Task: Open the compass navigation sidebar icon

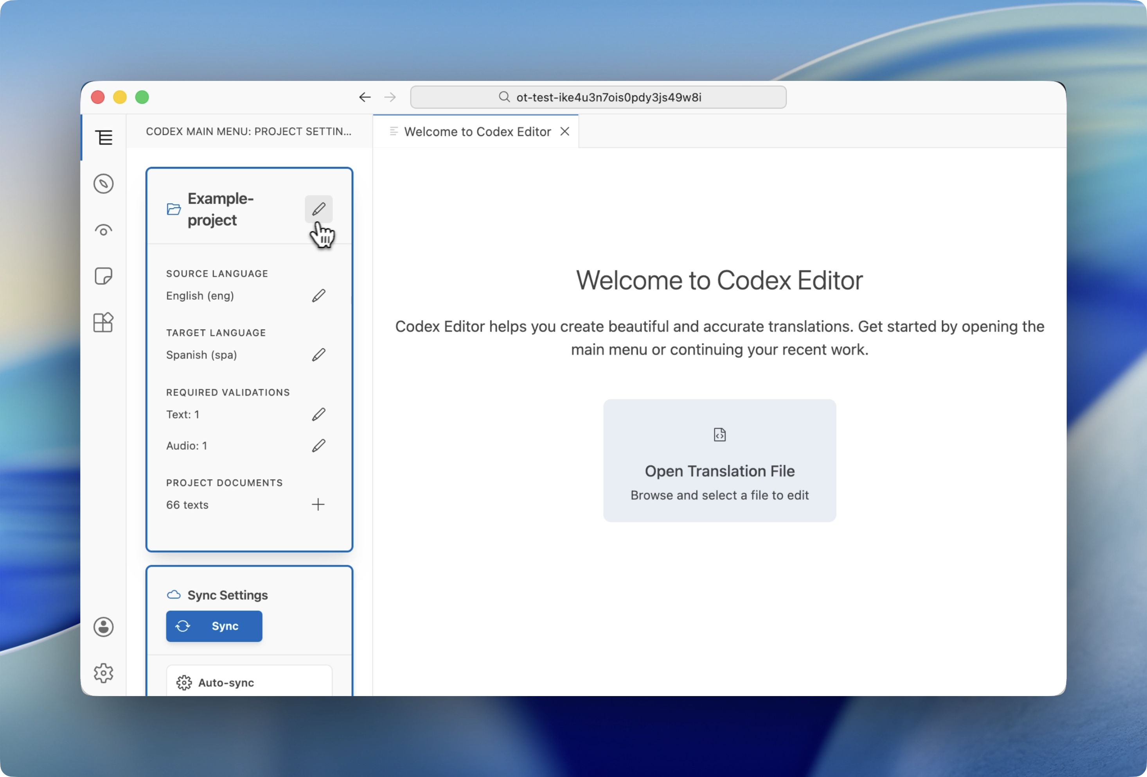Action: coord(104,184)
